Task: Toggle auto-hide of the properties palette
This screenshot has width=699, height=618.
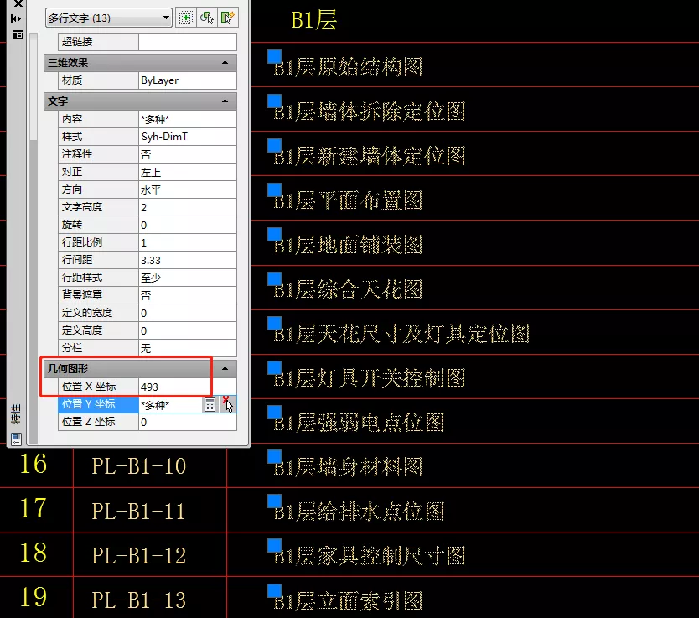Action: pos(17,18)
